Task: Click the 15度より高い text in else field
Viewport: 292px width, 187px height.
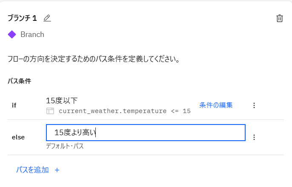Action: pos(75,133)
